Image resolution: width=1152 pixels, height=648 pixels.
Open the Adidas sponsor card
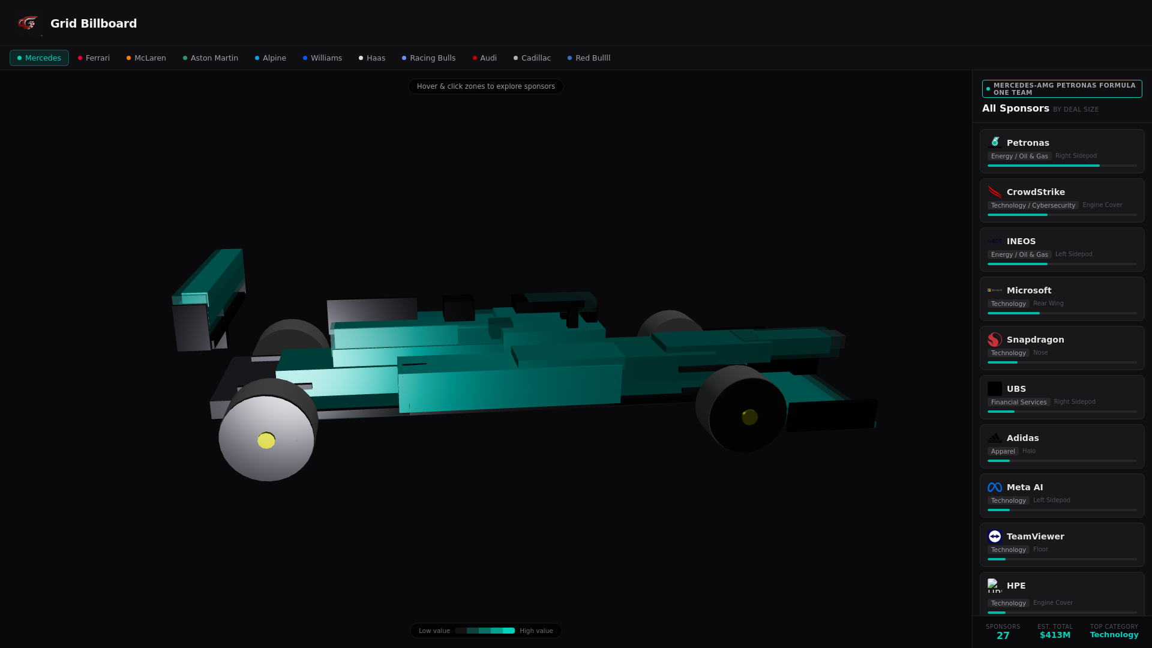tap(1062, 446)
